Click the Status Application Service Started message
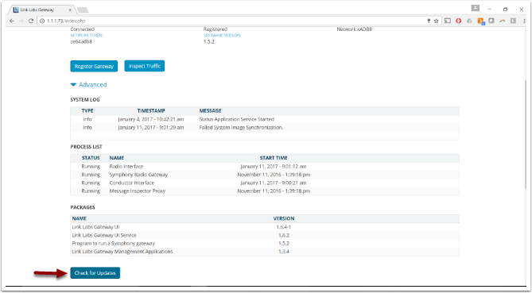The image size is (532, 293). point(236,119)
